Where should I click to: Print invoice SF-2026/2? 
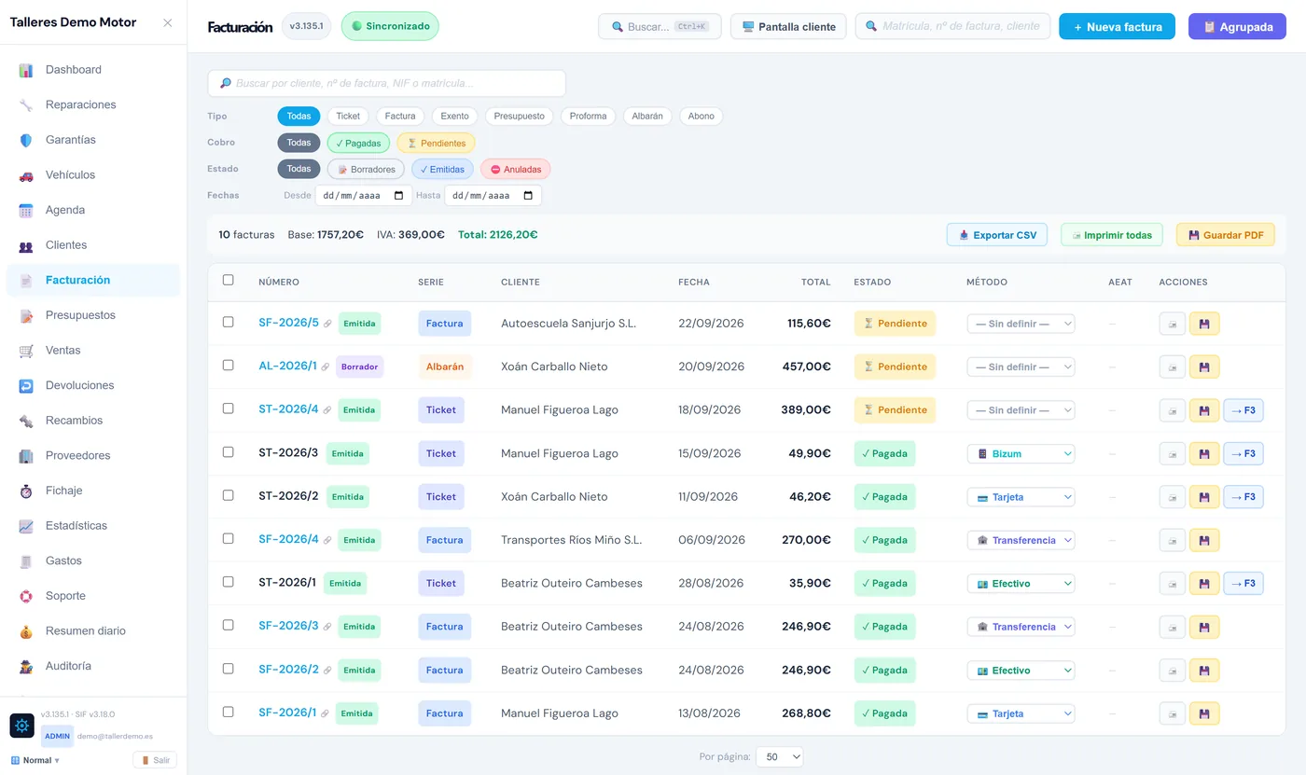tap(1173, 670)
